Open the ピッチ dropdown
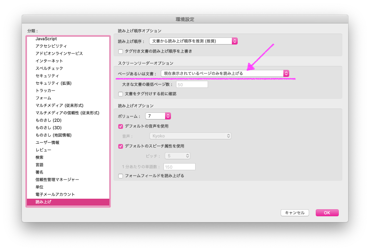Viewport: 370px width, 251px height. click(178, 156)
